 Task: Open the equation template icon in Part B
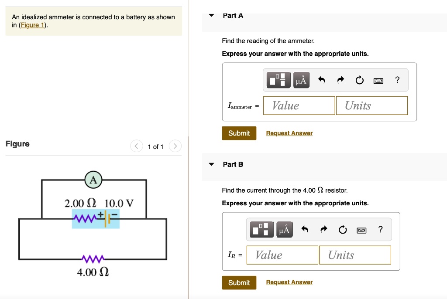pyautogui.click(x=261, y=229)
